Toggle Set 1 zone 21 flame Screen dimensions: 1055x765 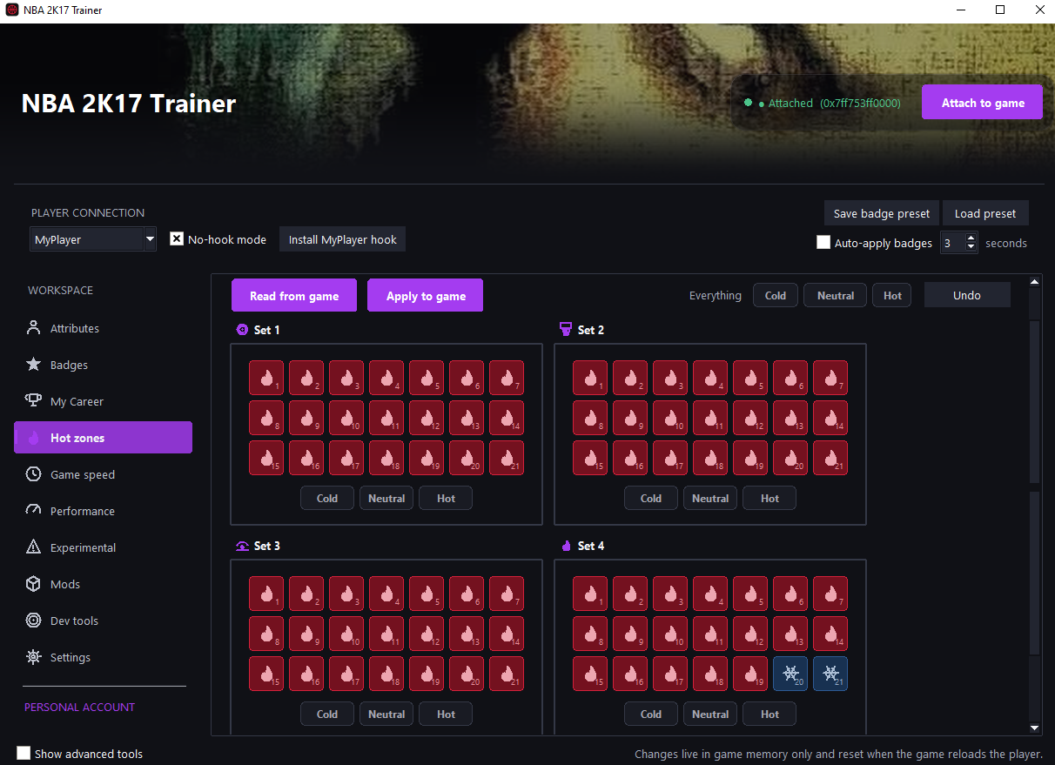[x=507, y=458]
